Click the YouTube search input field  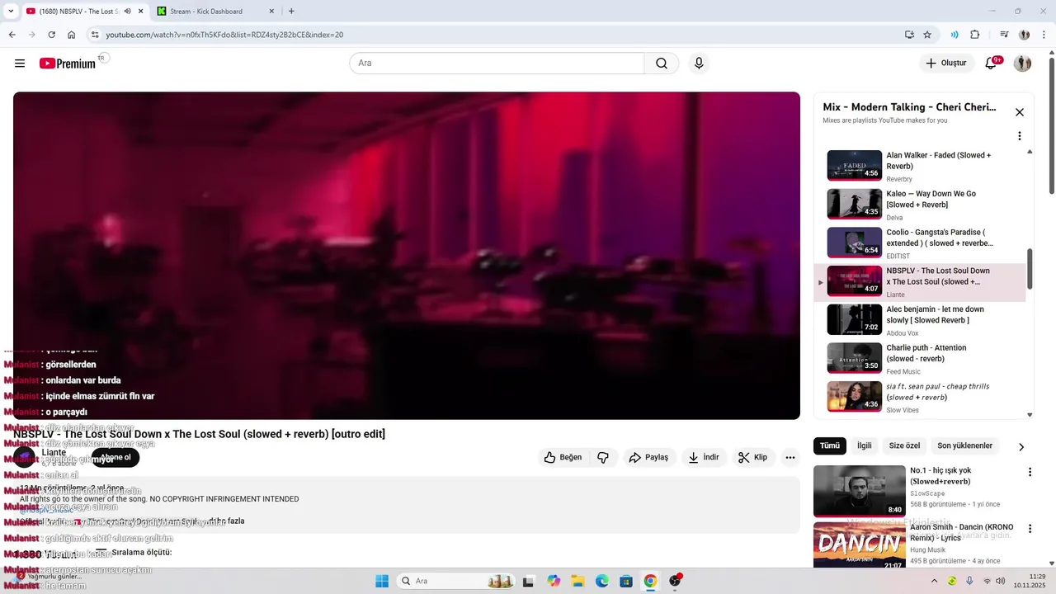pos(497,64)
